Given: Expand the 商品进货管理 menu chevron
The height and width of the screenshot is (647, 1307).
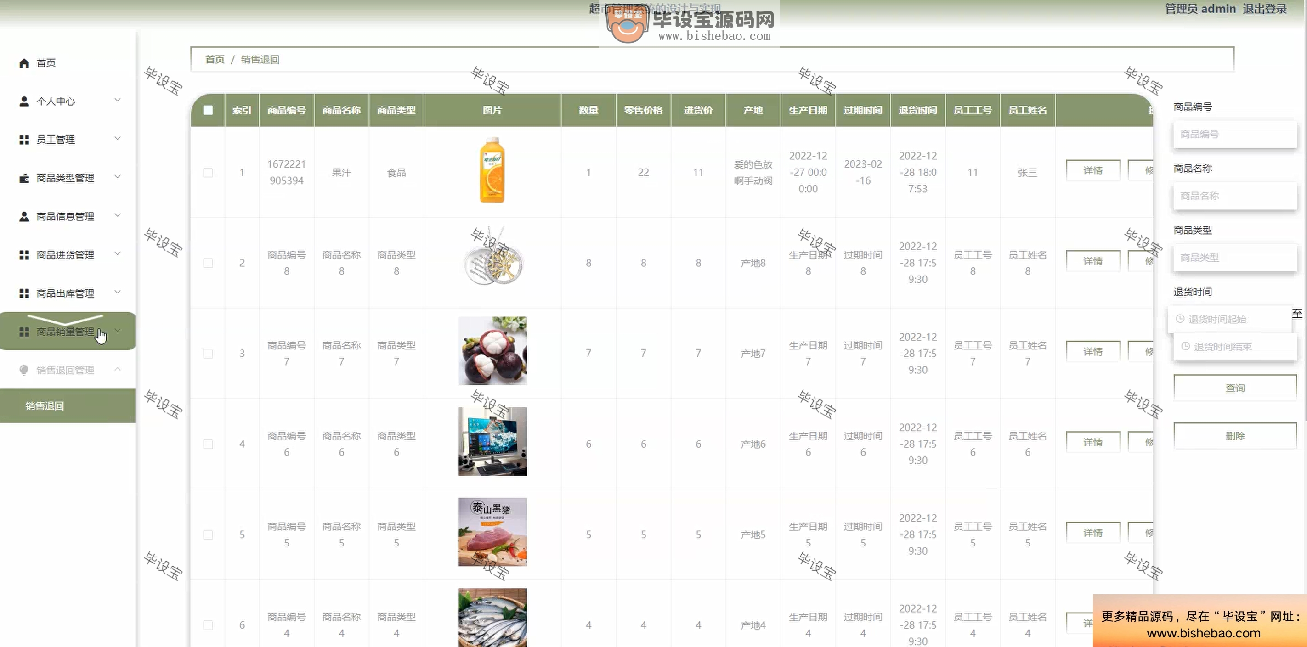Looking at the screenshot, I should pyautogui.click(x=118, y=253).
